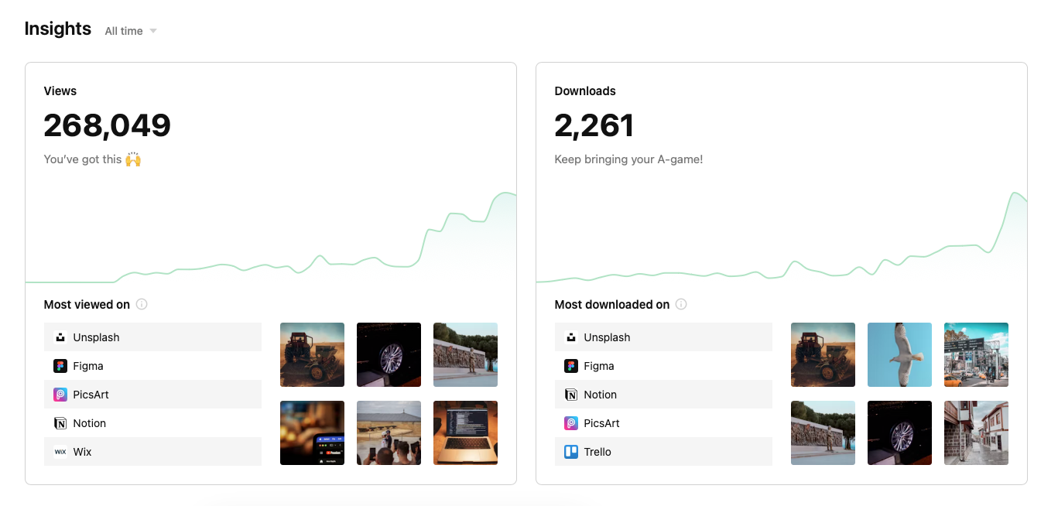Open laptop with code photo thumbnail
The height and width of the screenshot is (506, 1058).
click(465, 432)
